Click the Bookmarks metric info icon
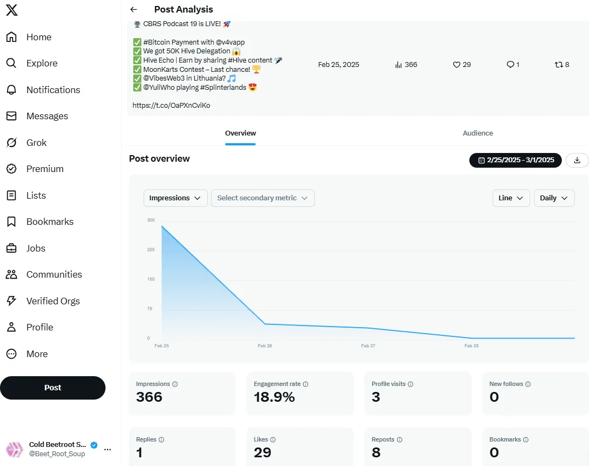 coord(526,439)
